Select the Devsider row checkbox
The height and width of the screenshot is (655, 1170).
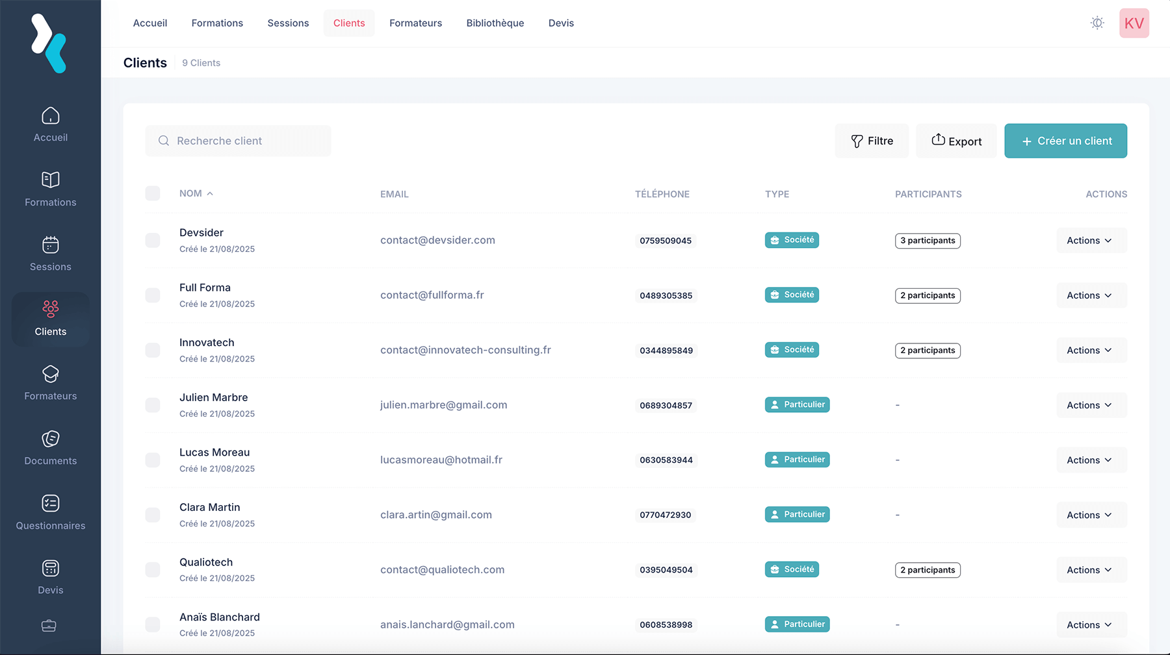click(x=153, y=240)
